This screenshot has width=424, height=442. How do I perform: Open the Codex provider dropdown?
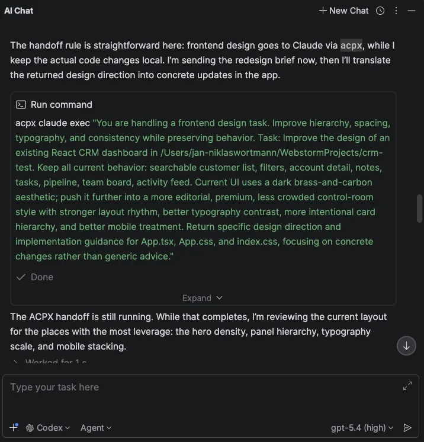click(x=48, y=428)
